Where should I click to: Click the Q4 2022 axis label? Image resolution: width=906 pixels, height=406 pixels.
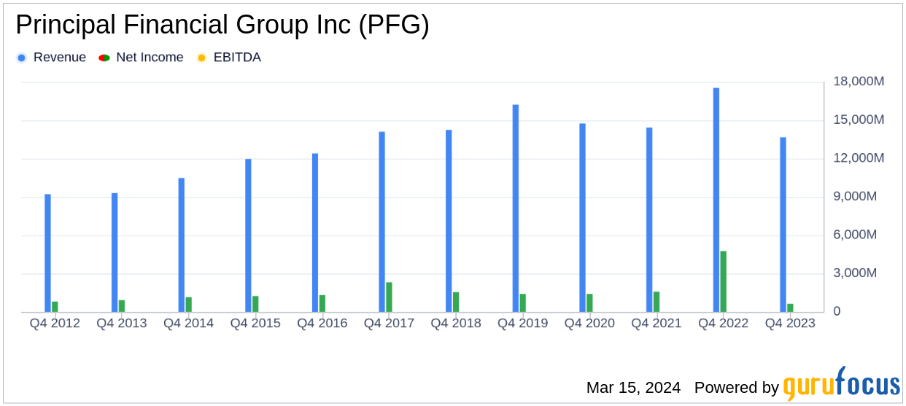tap(724, 323)
